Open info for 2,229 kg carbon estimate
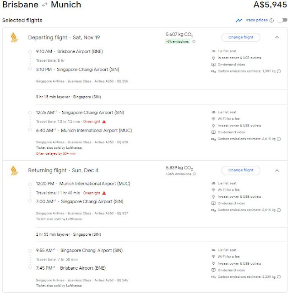The image size is (292, 293). (x=279, y=277)
